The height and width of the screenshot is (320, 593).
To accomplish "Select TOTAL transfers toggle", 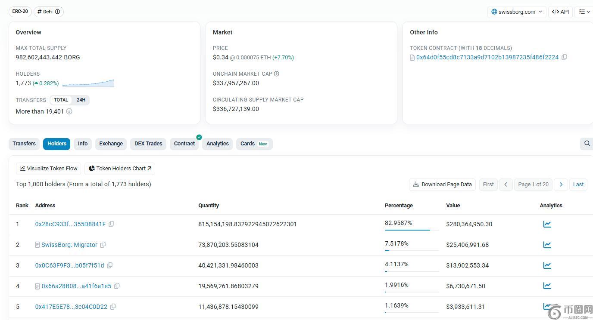I will [x=61, y=100].
